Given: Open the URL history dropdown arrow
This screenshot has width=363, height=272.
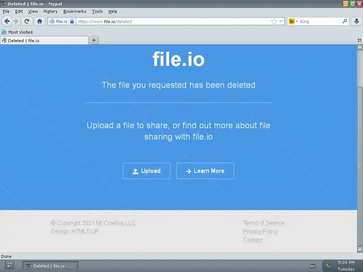Looking at the screenshot, I should [x=281, y=21].
